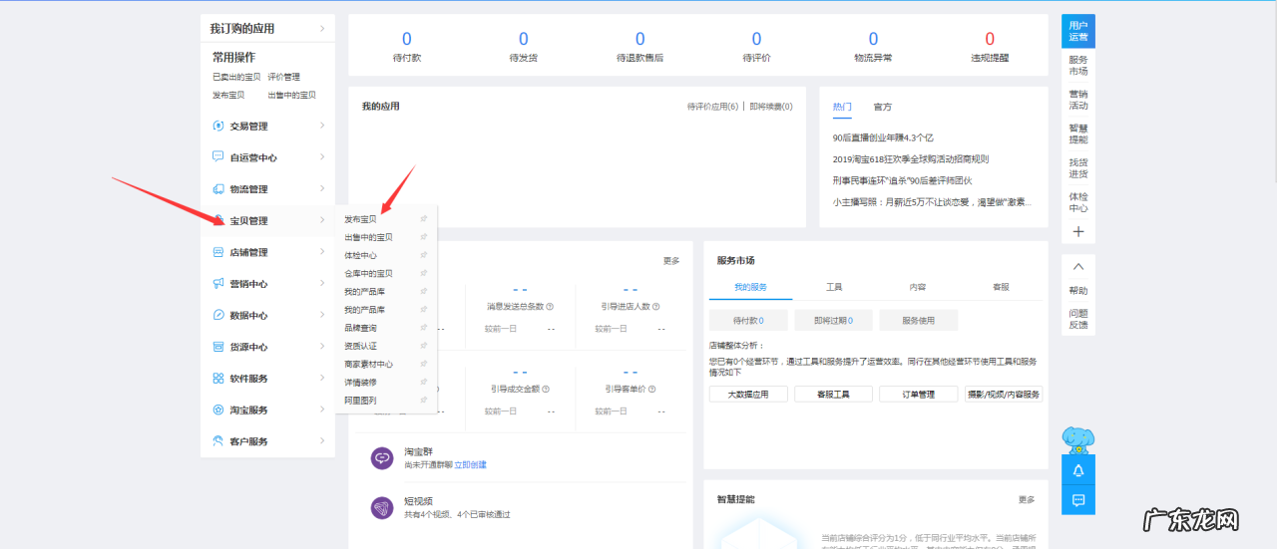Image resolution: width=1277 pixels, height=549 pixels.
Task: Click the 立即创建 link under 淘宝群
Action: click(471, 464)
